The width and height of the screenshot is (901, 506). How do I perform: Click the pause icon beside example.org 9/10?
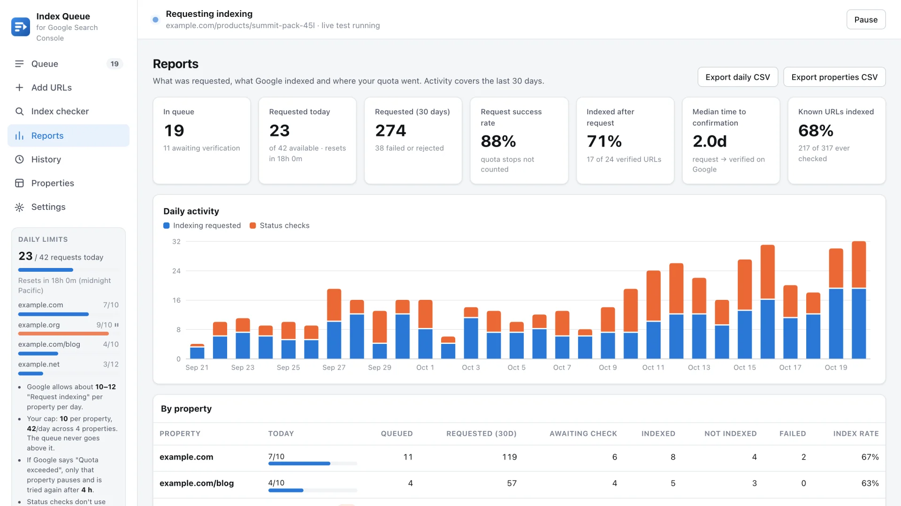[116, 325]
